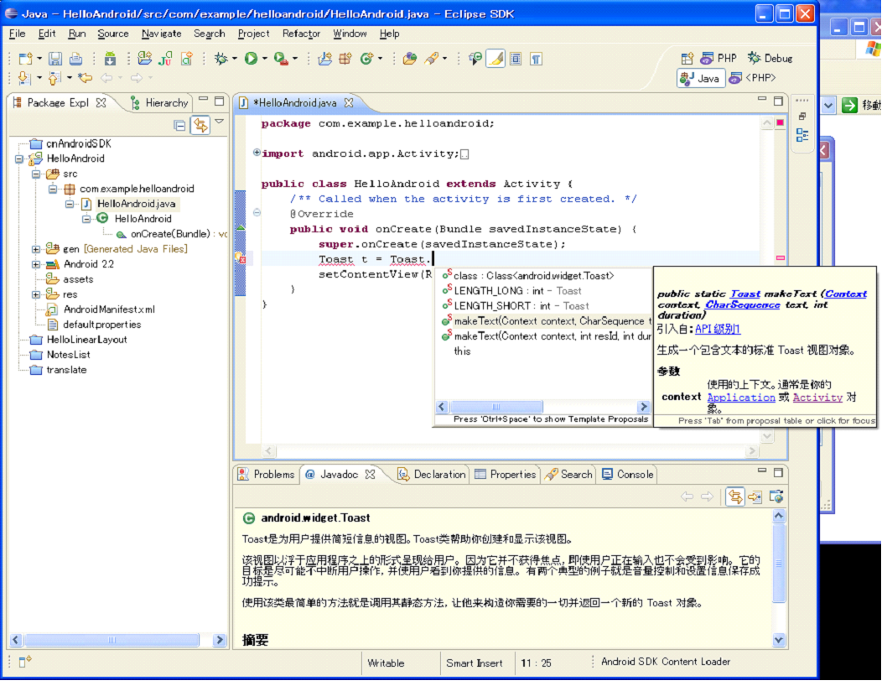Toggle Link with Selection in Javadoc view

point(734,496)
